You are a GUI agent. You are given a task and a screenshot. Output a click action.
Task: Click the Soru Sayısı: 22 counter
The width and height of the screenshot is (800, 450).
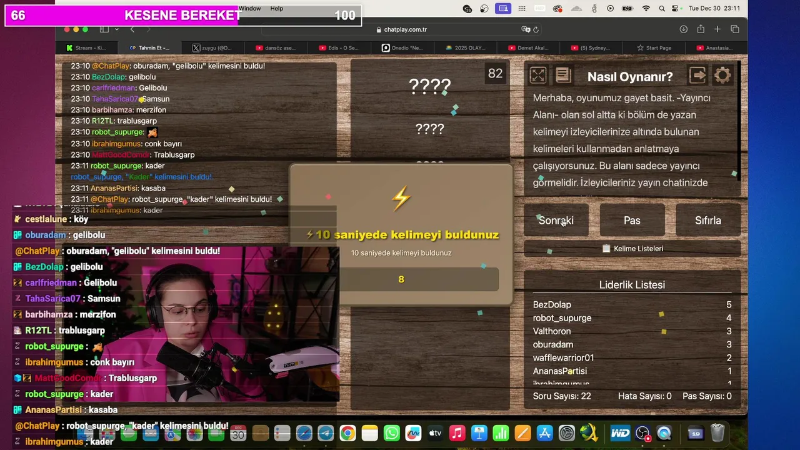pos(562,396)
